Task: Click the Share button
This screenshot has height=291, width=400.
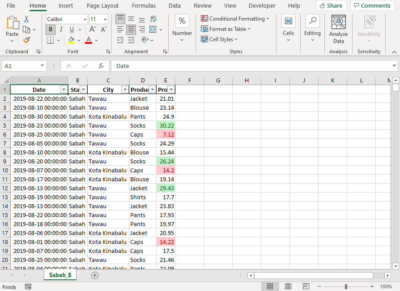Action: click(331, 6)
